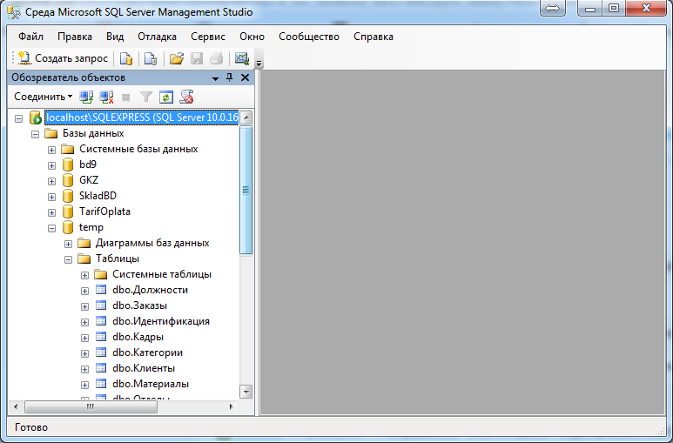This screenshot has width=673, height=443.
Task: Click the Print icon in the toolbar
Action: (216, 58)
